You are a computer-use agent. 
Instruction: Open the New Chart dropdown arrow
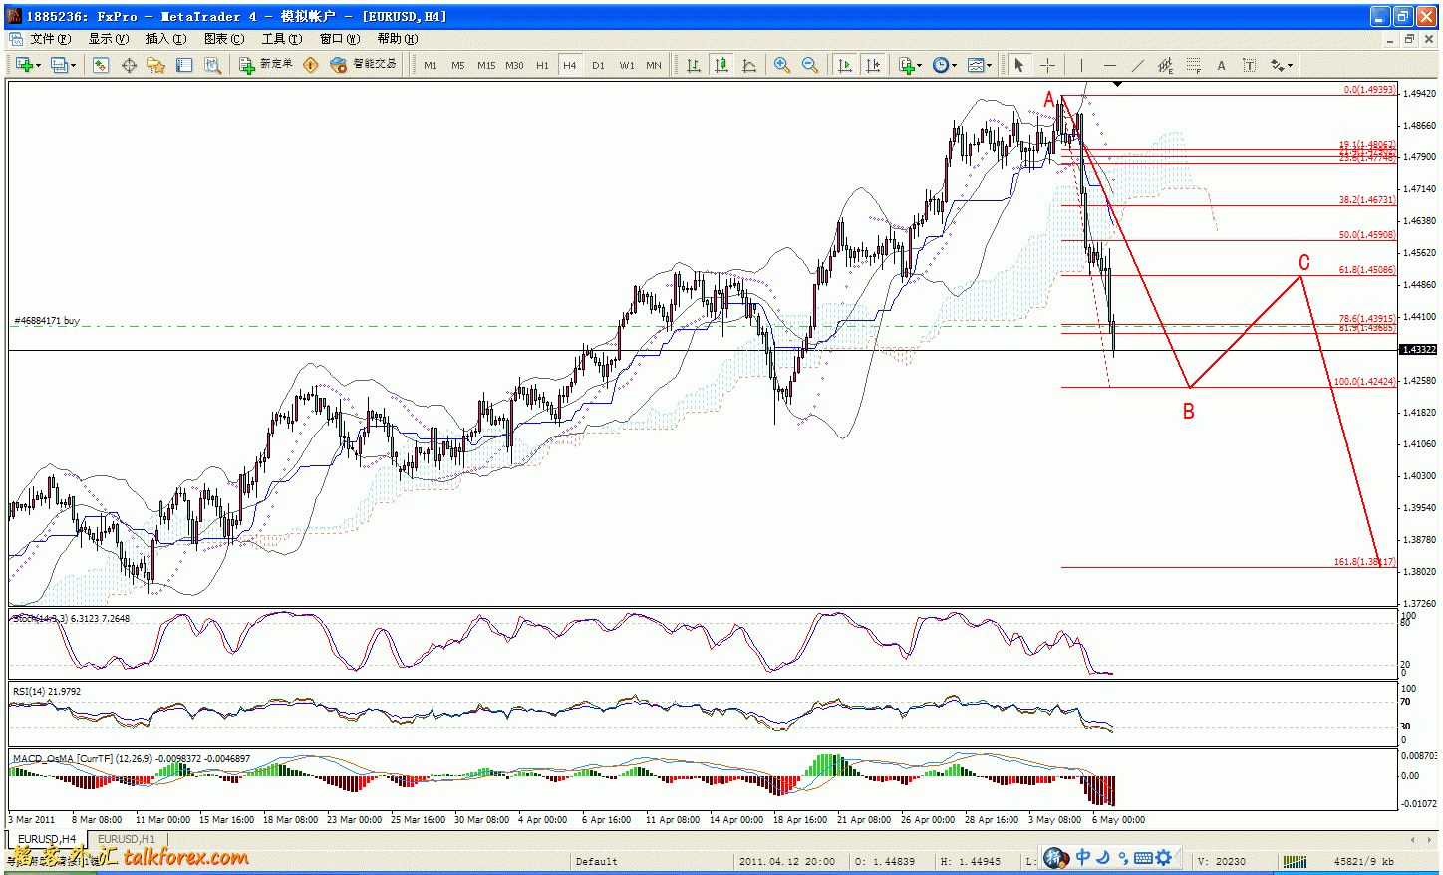coord(38,66)
